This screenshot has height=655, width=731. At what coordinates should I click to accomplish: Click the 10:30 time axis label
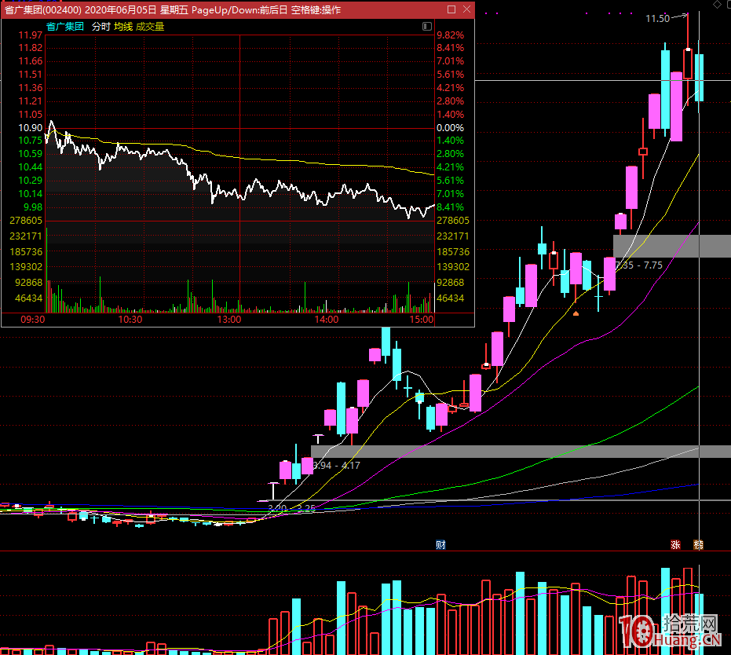(x=130, y=320)
